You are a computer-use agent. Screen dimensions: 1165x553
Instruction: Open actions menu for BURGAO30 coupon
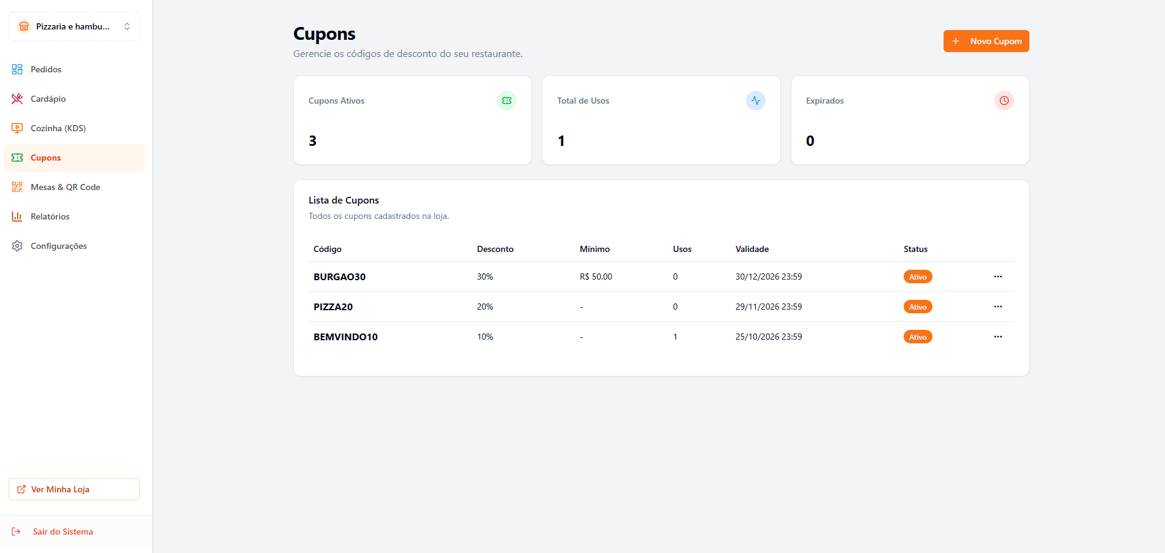(998, 276)
